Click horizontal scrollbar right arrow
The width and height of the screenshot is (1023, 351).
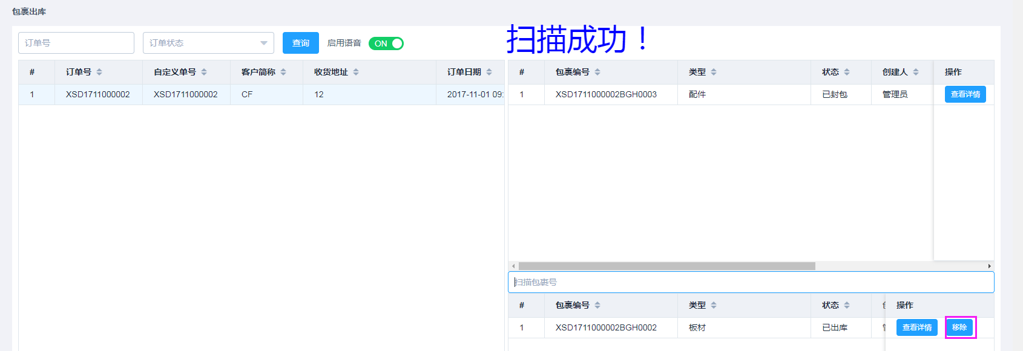[989, 266]
